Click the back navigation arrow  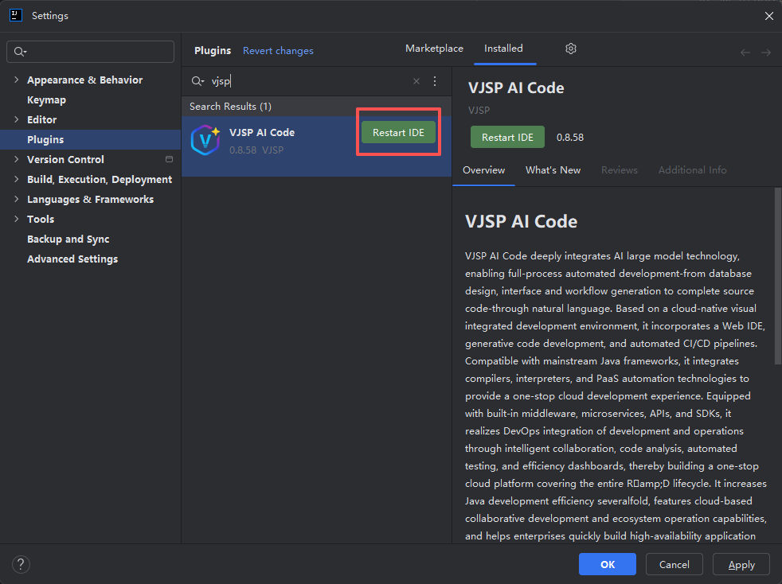point(745,53)
